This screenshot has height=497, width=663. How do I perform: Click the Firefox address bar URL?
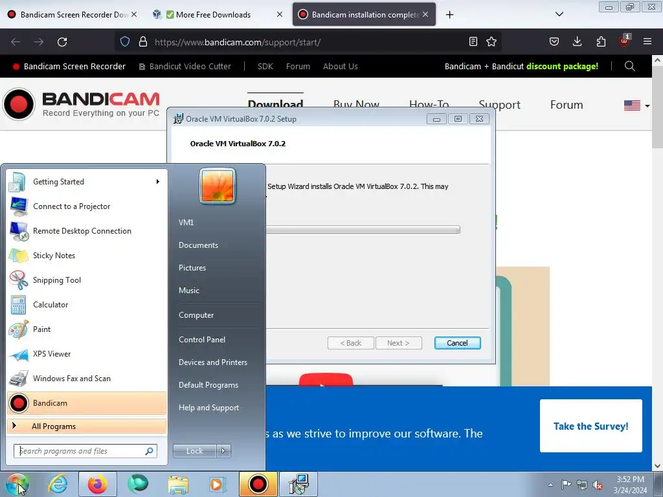point(238,42)
